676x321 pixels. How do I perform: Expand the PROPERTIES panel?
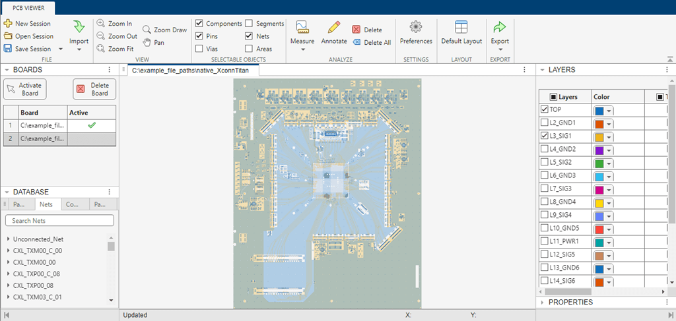(x=543, y=302)
